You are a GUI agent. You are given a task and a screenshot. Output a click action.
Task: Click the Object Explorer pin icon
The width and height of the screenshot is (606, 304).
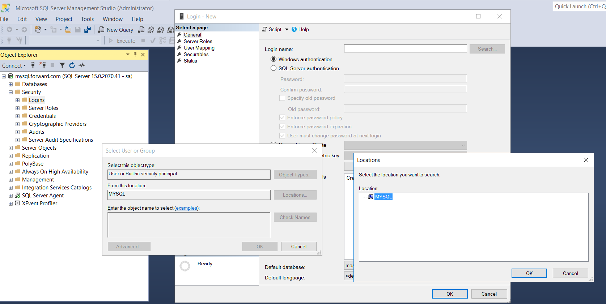point(135,55)
